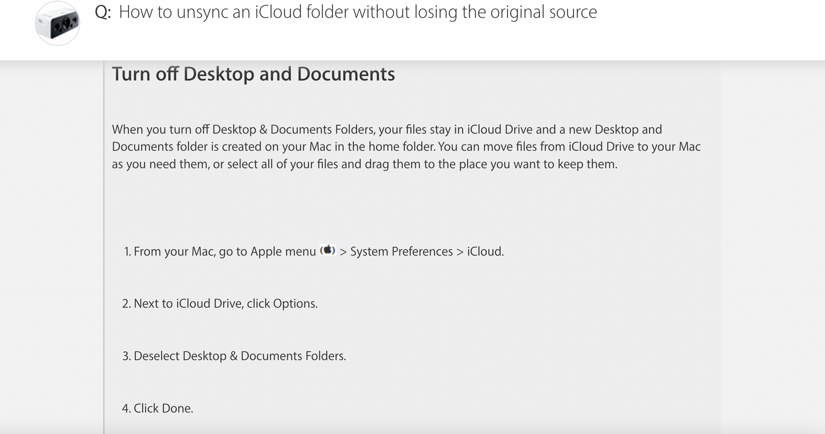
Task: Click the paragraph beginning 'When you turn off Desktop'
Action: [x=406, y=147]
